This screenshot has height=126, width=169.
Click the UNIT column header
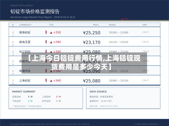[x=145, y=25]
